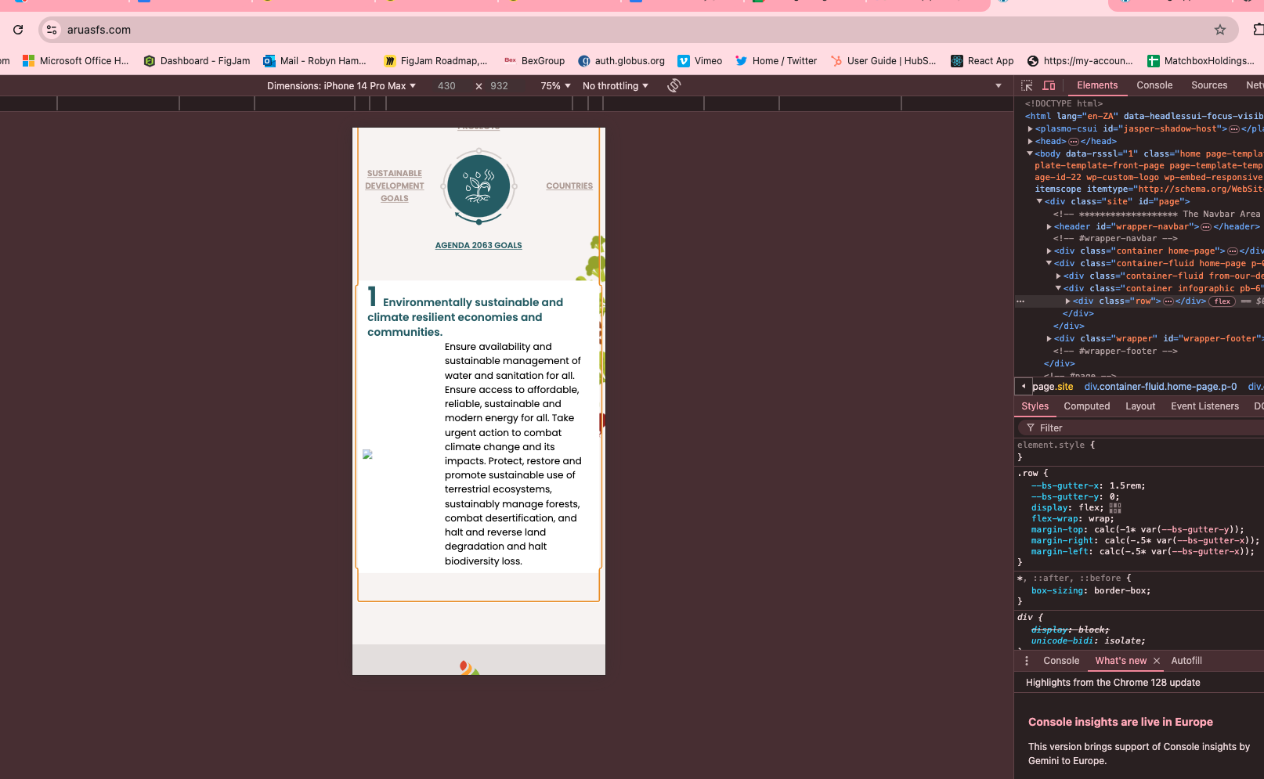Open the flexbox editor icon next to display: flex
The height and width of the screenshot is (779, 1264).
(x=1115, y=507)
